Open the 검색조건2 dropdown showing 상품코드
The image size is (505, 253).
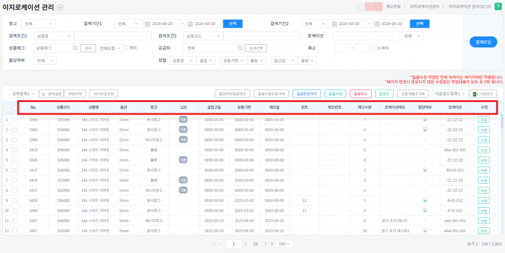coord(203,36)
